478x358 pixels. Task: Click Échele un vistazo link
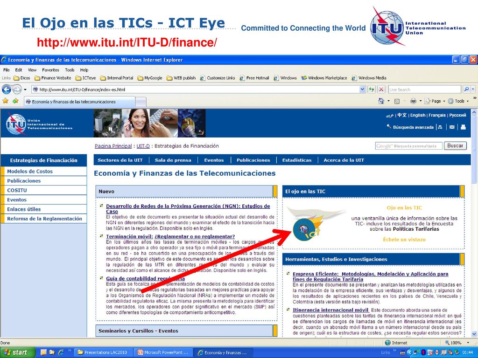[404, 240]
